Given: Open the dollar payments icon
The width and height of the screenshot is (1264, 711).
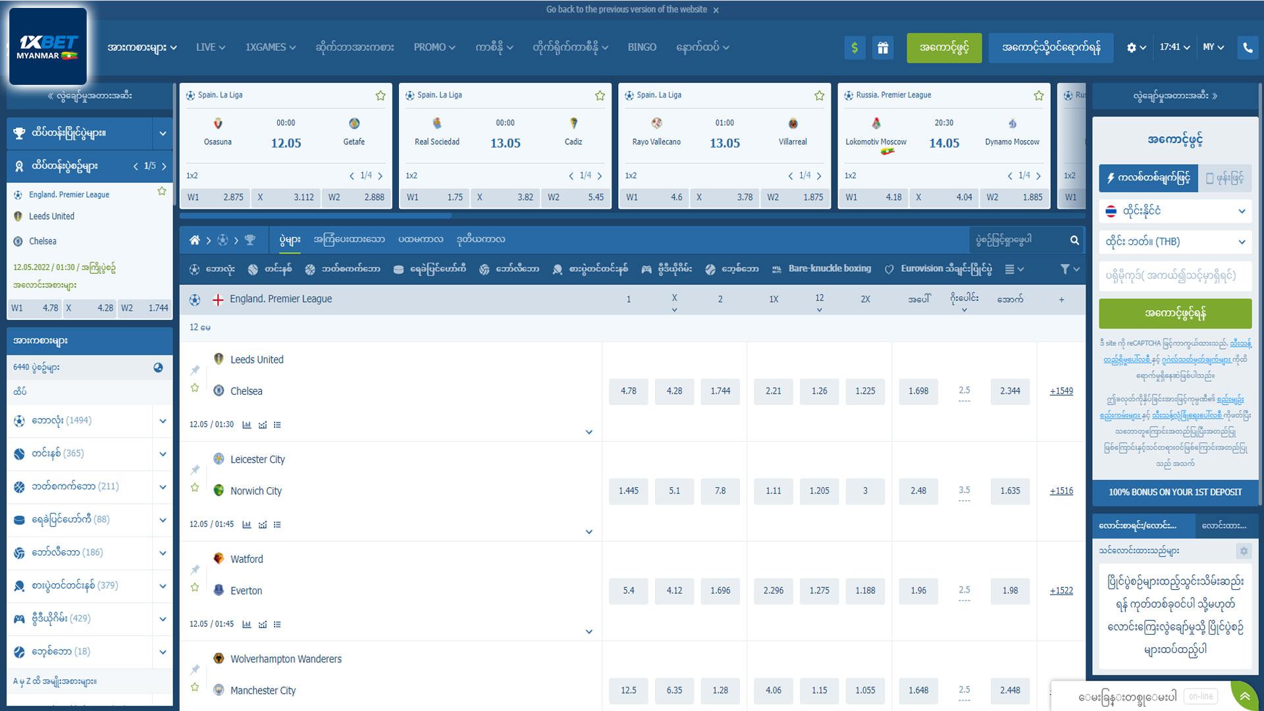Looking at the screenshot, I should pos(855,47).
